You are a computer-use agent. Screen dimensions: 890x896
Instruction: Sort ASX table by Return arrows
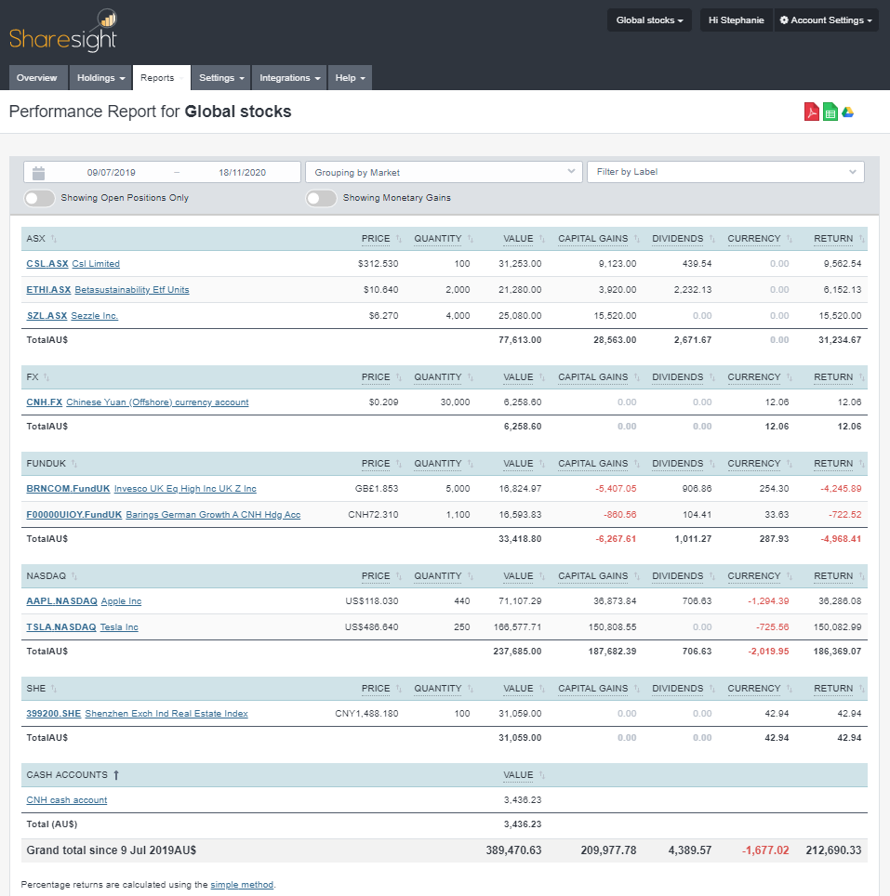point(861,239)
